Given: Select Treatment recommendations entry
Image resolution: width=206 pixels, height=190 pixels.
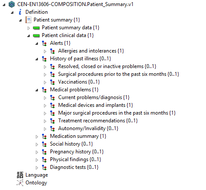Looking at the screenshot, I should pos(98,121).
